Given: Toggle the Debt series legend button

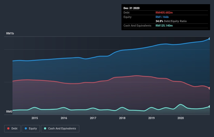Looking at the screenshot, I should click(12, 129).
